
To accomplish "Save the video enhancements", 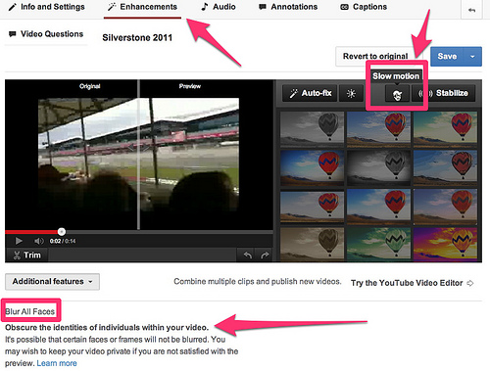I will coord(447,56).
